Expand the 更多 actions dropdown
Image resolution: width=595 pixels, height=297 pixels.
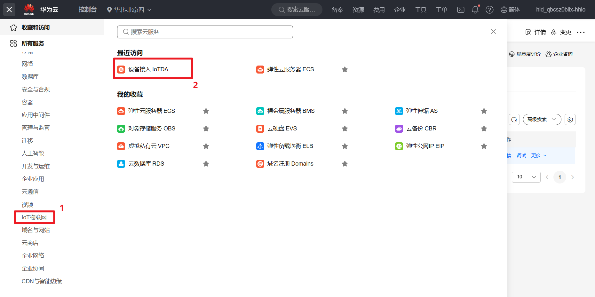tap(539, 156)
